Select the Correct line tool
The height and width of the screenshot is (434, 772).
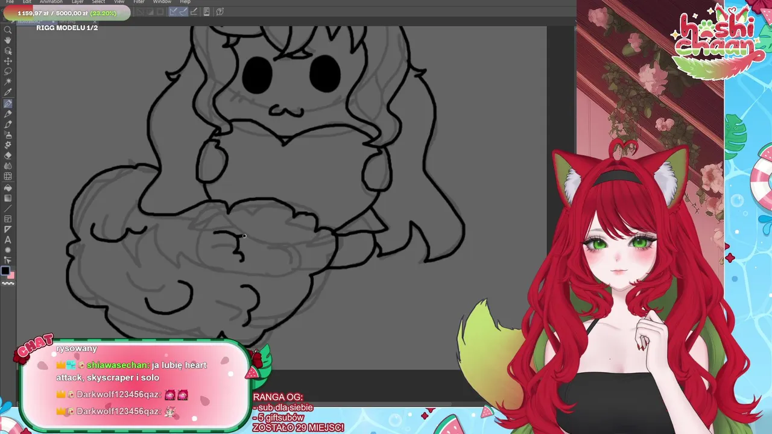pyautogui.click(x=8, y=260)
